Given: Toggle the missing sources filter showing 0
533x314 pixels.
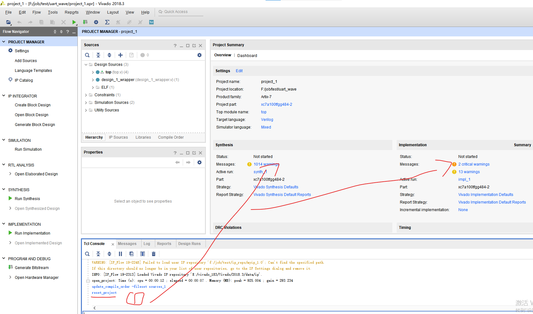Looking at the screenshot, I should point(144,55).
